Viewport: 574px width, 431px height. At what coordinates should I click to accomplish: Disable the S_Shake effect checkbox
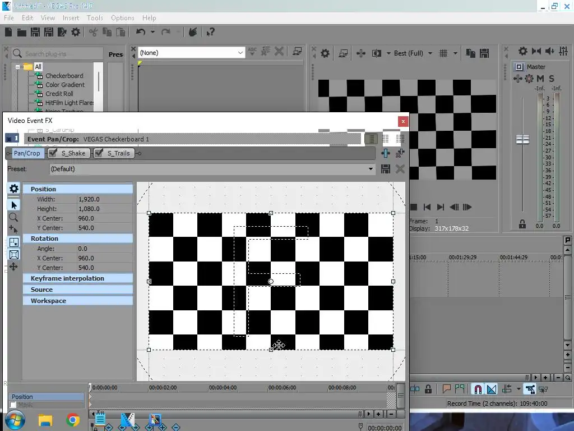pos(53,153)
